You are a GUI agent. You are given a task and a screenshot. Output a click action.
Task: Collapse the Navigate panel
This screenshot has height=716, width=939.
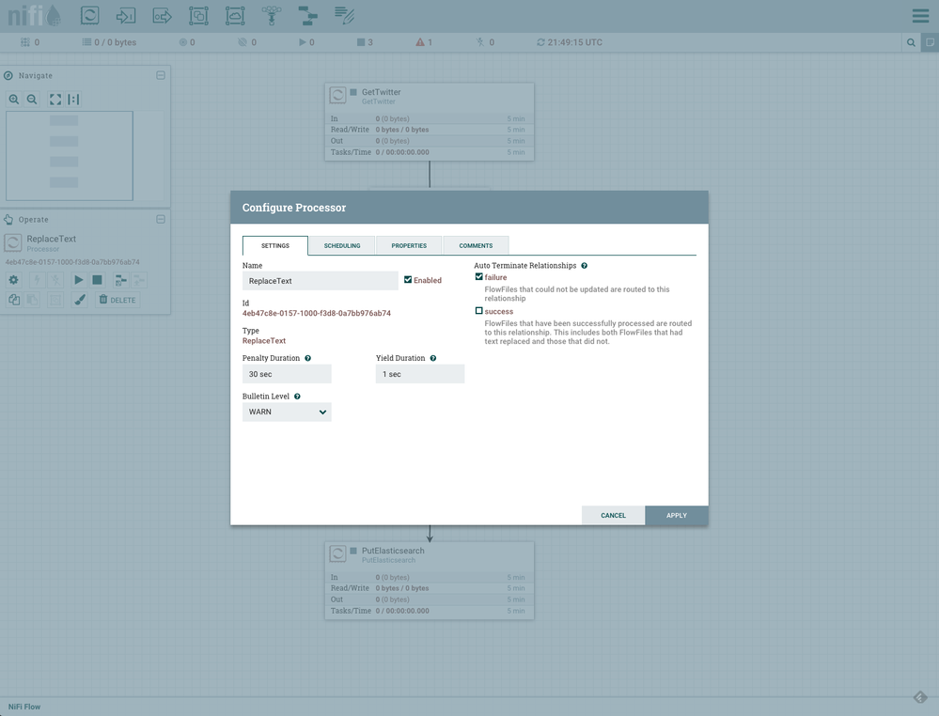(x=161, y=75)
